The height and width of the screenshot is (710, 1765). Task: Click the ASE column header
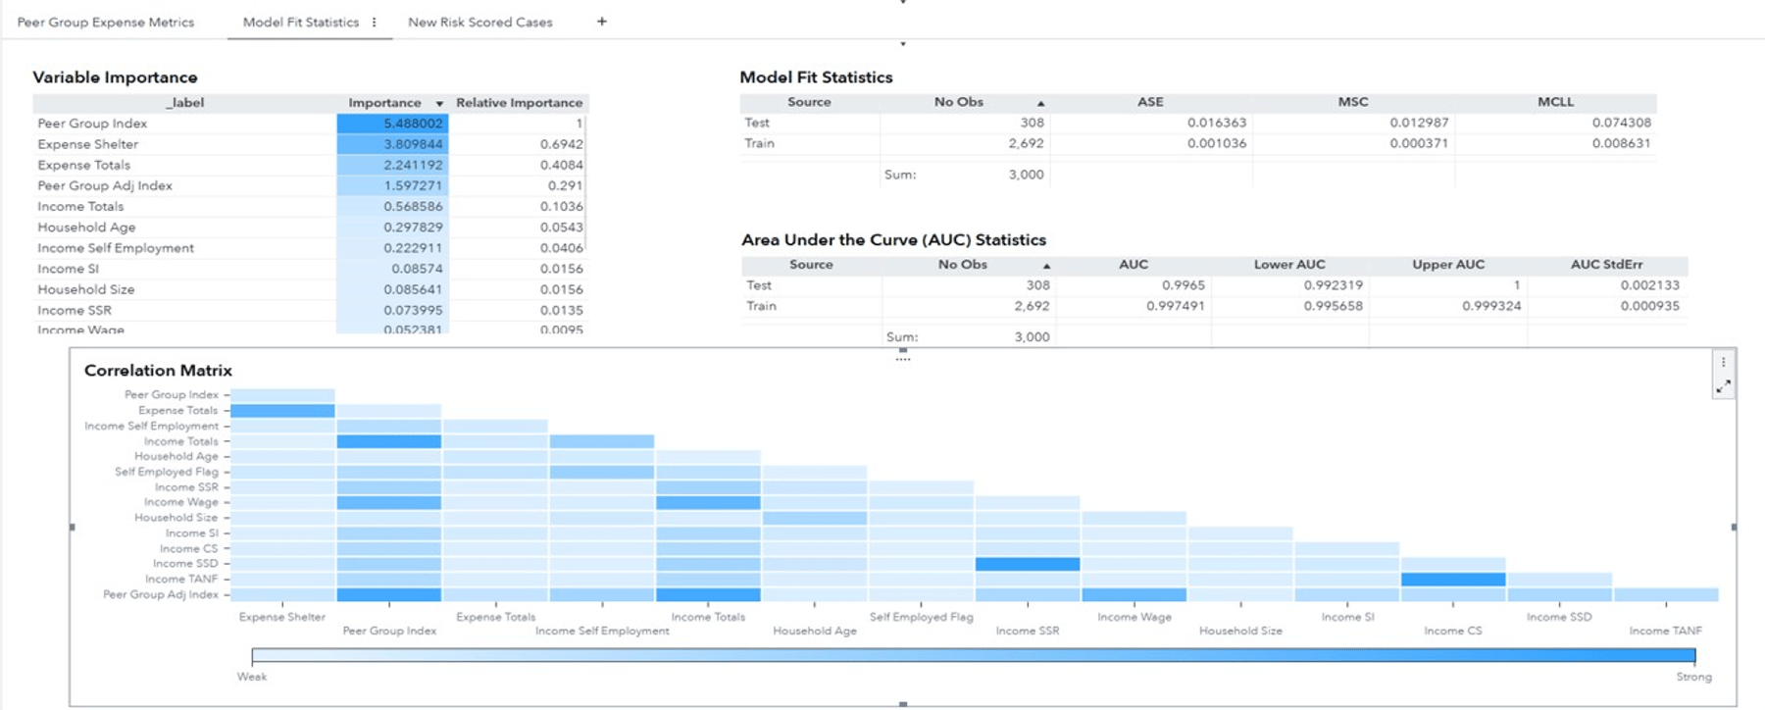pos(1150,102)
